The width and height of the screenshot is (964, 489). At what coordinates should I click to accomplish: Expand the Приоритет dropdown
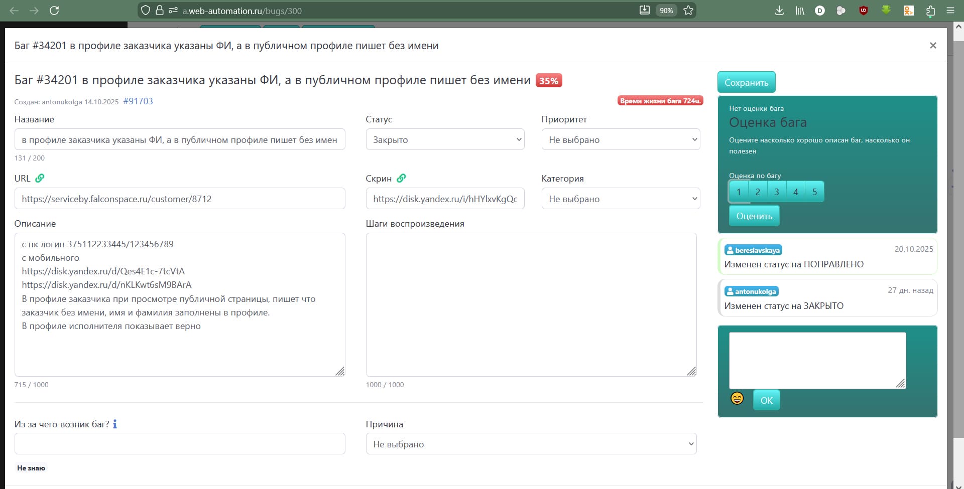click(x=621, y=139)
